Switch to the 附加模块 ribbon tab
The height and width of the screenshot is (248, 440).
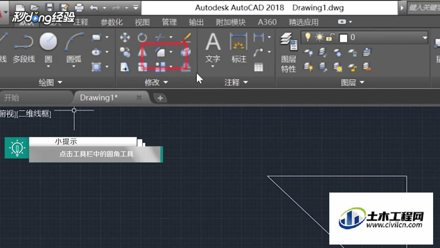click(x=231, y=22)
